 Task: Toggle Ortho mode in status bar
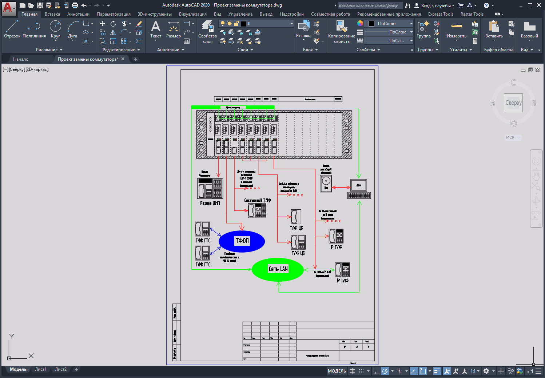tap(376, 371)
